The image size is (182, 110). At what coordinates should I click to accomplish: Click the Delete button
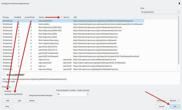pos(32,101)
